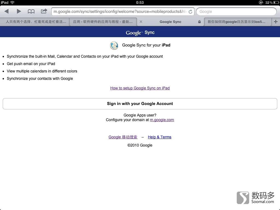
Task: Go back with Safari back arrow
Action: tap(7, 11)
